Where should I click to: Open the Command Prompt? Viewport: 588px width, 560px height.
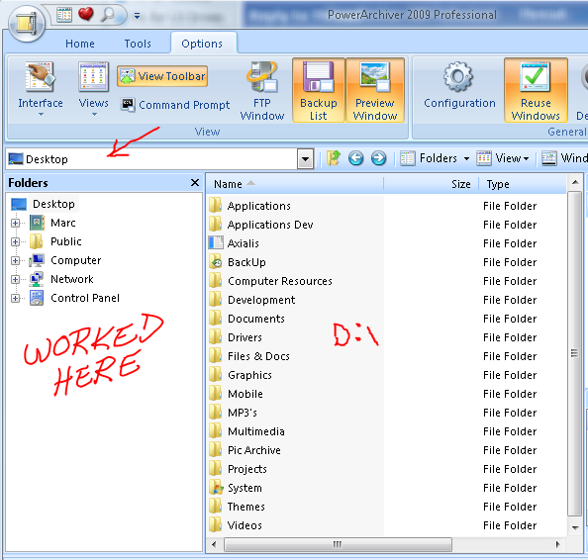click(x=175, y=105)
